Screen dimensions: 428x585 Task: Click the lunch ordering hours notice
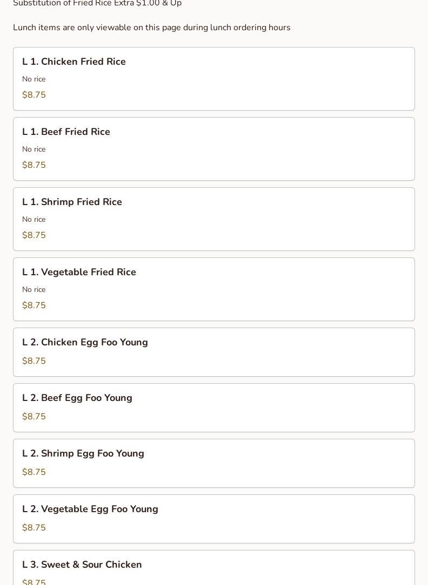point(152,28)
